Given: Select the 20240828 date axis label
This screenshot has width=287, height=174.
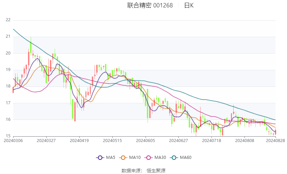Looking at the screenshot, I should pos(276,141).
